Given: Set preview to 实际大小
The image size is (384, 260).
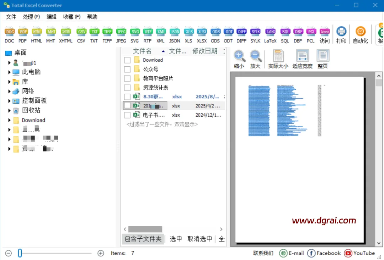Looking at the screenshot, I should pos(278,59).
